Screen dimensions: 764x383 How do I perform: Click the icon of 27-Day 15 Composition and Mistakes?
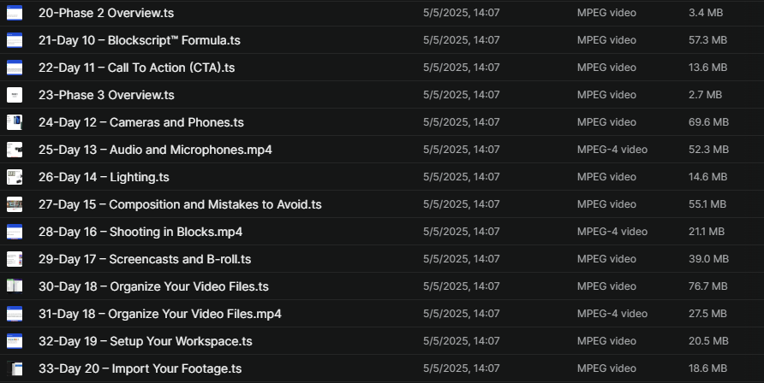(x=15, y=204)
